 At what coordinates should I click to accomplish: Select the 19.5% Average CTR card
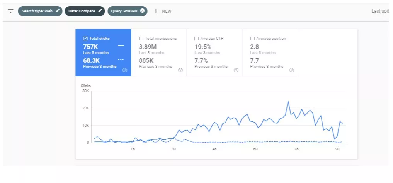click(x=214, y=52)
